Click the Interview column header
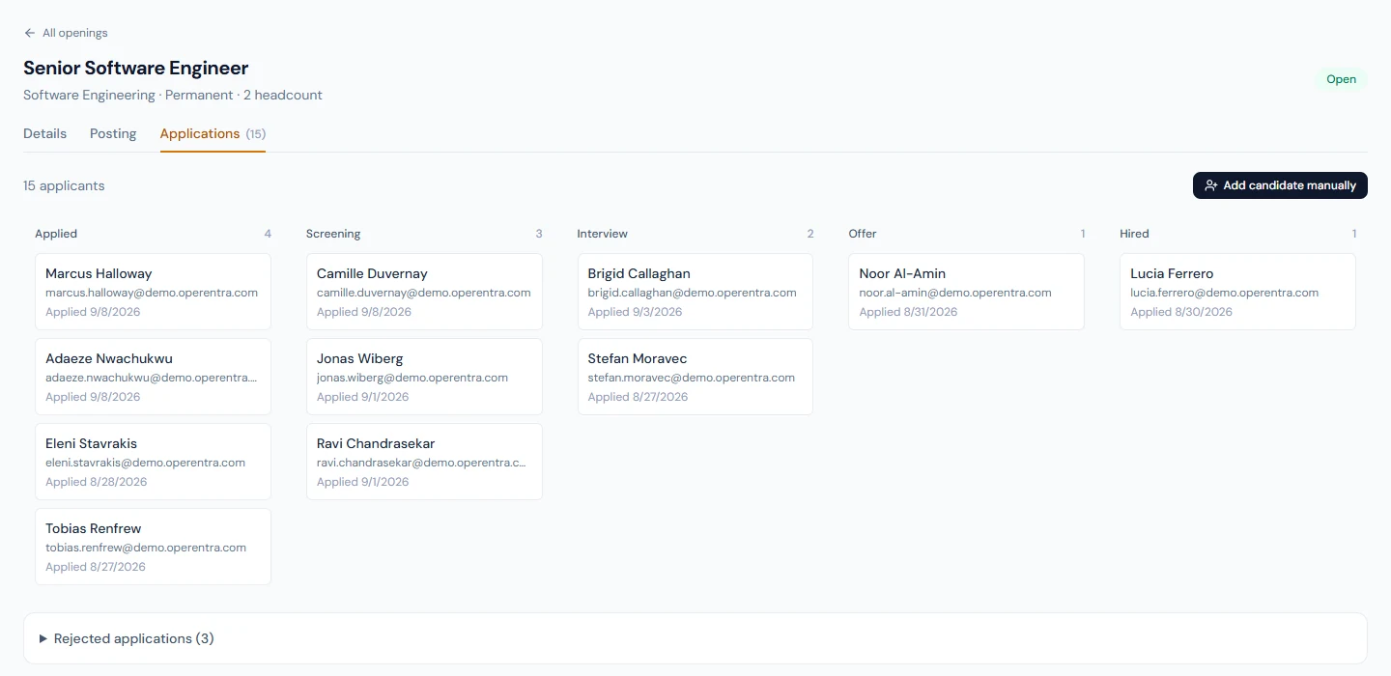Screen dimensions: 1391x676 tap(603, 234)
